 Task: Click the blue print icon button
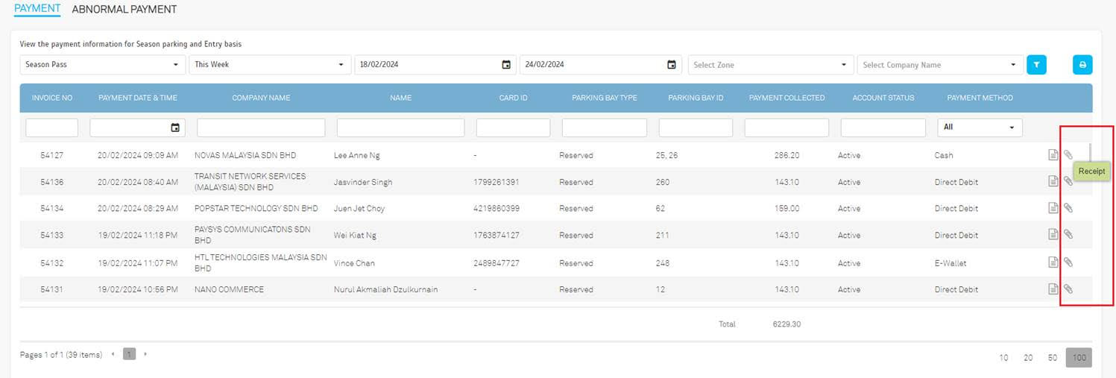(x=1082, y=65)
